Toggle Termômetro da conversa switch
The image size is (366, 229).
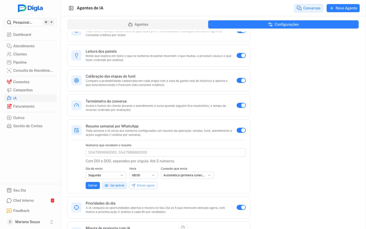(241, 105)
